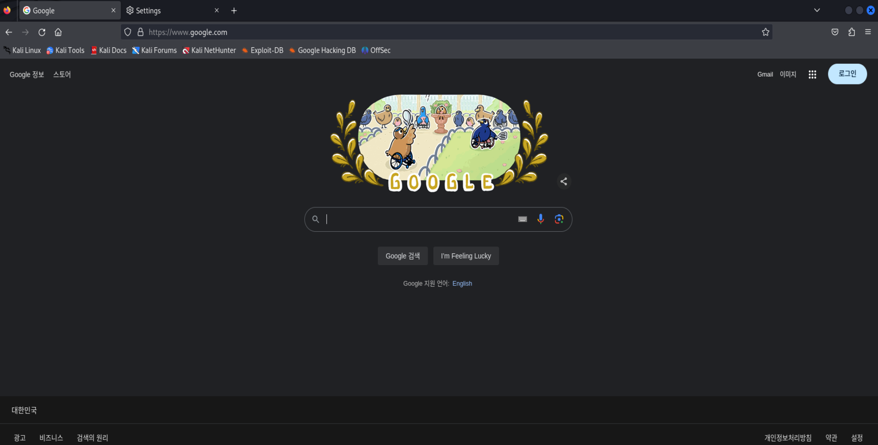Open the 비즈니스 footer link
Viewport: 878px width, 445px height.
click(x=51, y=438)
